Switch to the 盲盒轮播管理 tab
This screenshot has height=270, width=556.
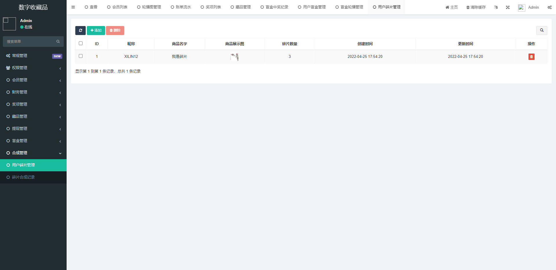click(x=349, y=7)
